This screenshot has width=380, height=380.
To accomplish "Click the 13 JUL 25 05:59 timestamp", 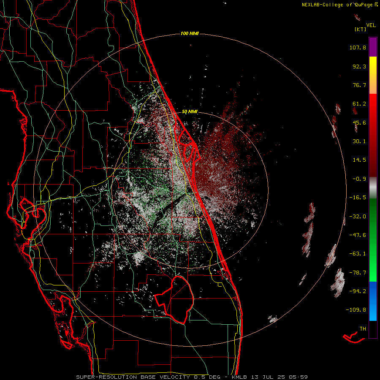I will [280, 377].
